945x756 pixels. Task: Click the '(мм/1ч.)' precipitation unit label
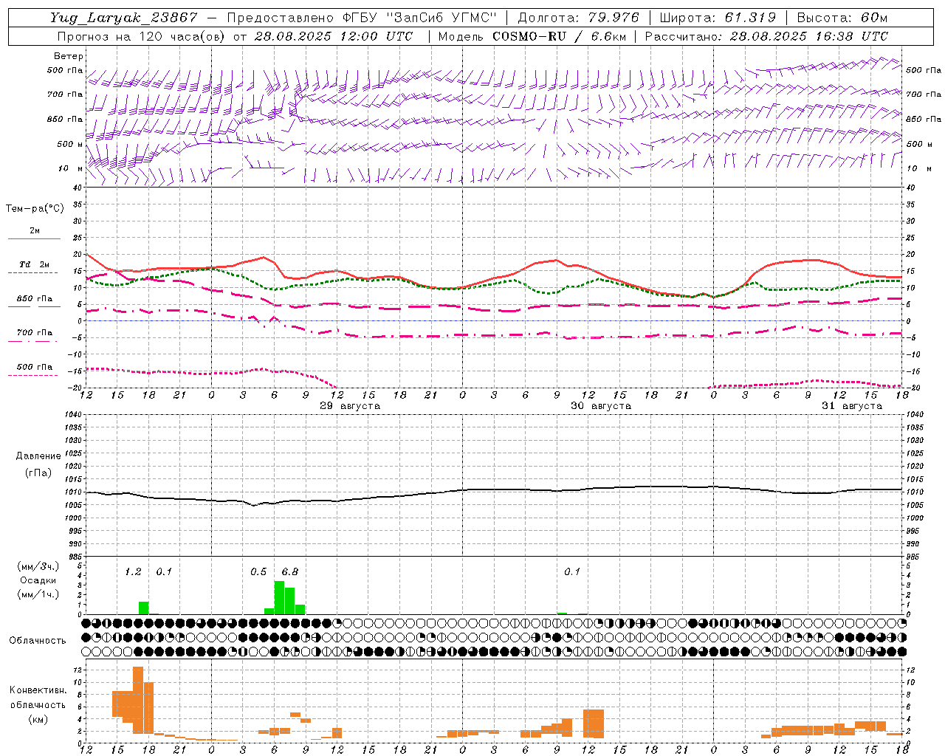[38, 594]
